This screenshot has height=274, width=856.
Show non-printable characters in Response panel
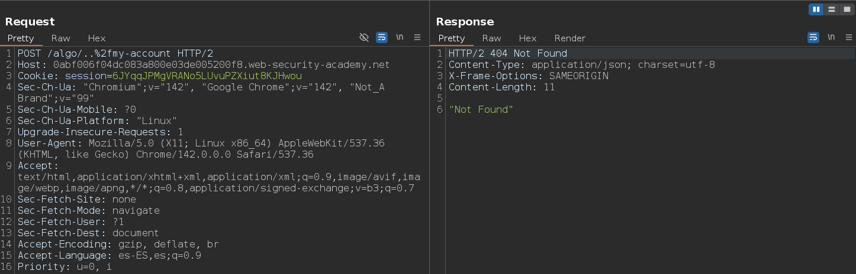tap(831, 38)
